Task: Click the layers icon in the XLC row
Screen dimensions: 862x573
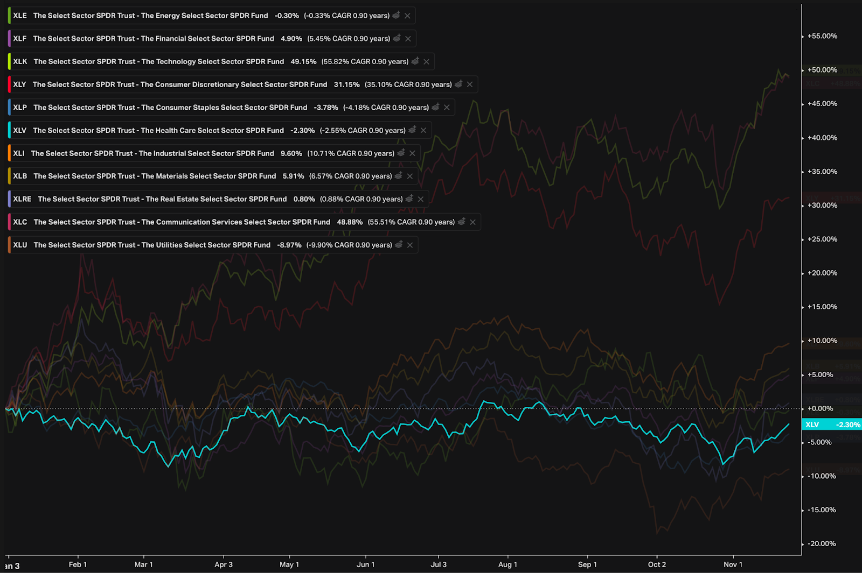Action: click(x=462, y=222)
